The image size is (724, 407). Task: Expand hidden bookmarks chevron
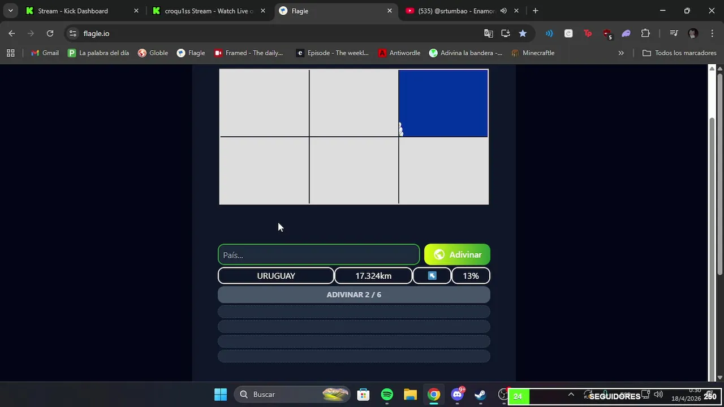[x=621, y=53]
